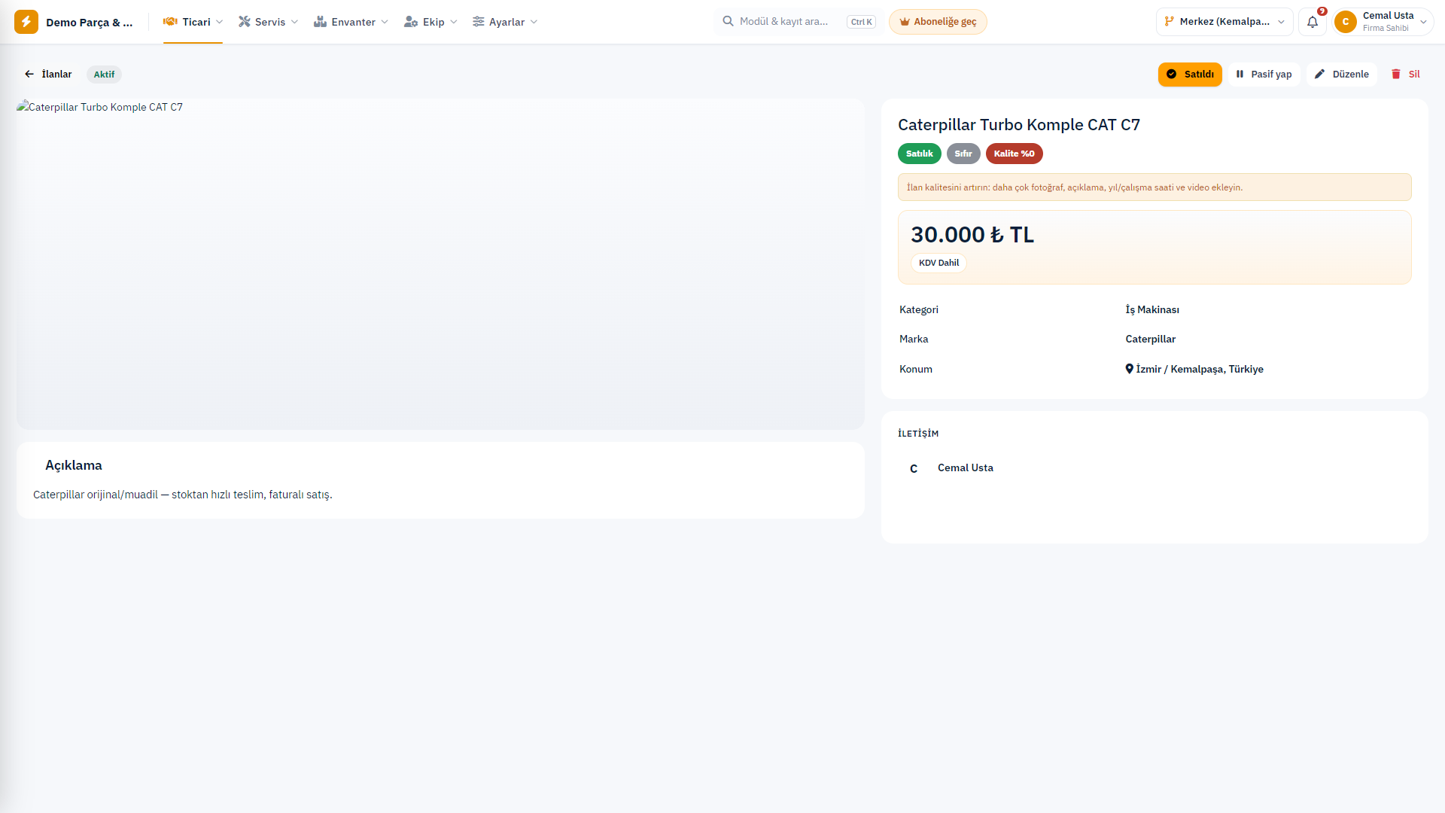
Task: Open the Envanter menu
Action: pos(351,22)
